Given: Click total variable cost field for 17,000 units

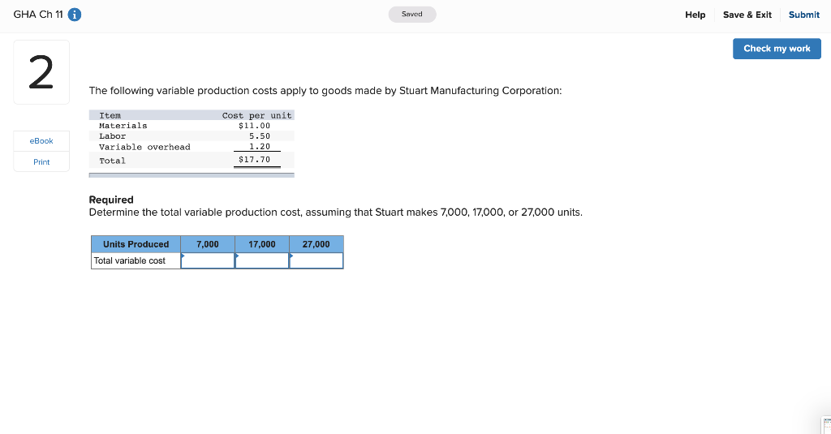Looking at the screenshot, I should (x=262, y=260).
